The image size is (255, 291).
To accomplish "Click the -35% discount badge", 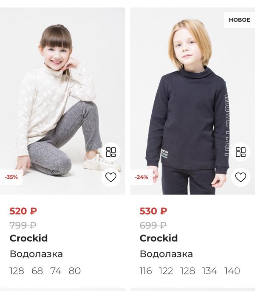I will point(11,177).
